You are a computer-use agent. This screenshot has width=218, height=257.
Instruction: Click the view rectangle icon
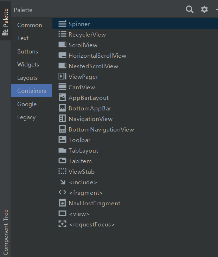(63, 213)
